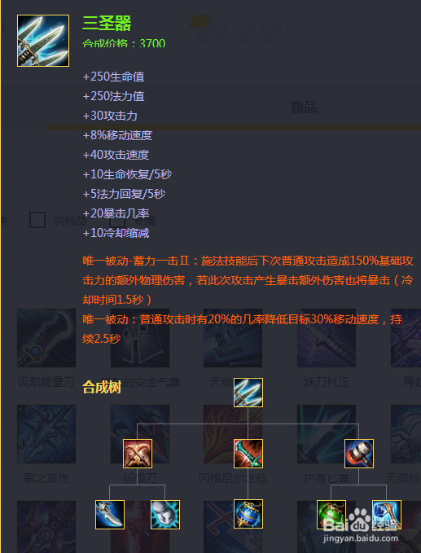Click the blue crystal pickaxe component icon
The height and width of the screenshot is (553, 421).
click(x=387, y=515)
